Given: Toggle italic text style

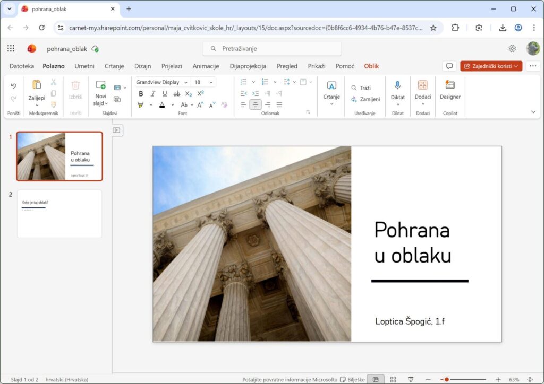Looking at the screenshot, I should (x=153, y=93).
